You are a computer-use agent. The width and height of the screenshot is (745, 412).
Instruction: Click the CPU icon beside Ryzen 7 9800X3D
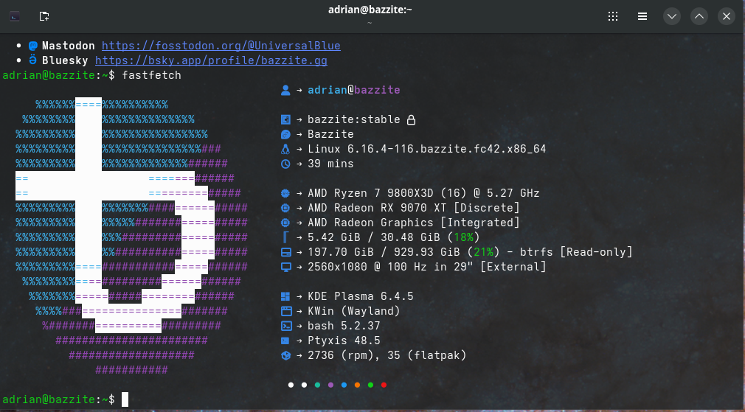(285, 193)
